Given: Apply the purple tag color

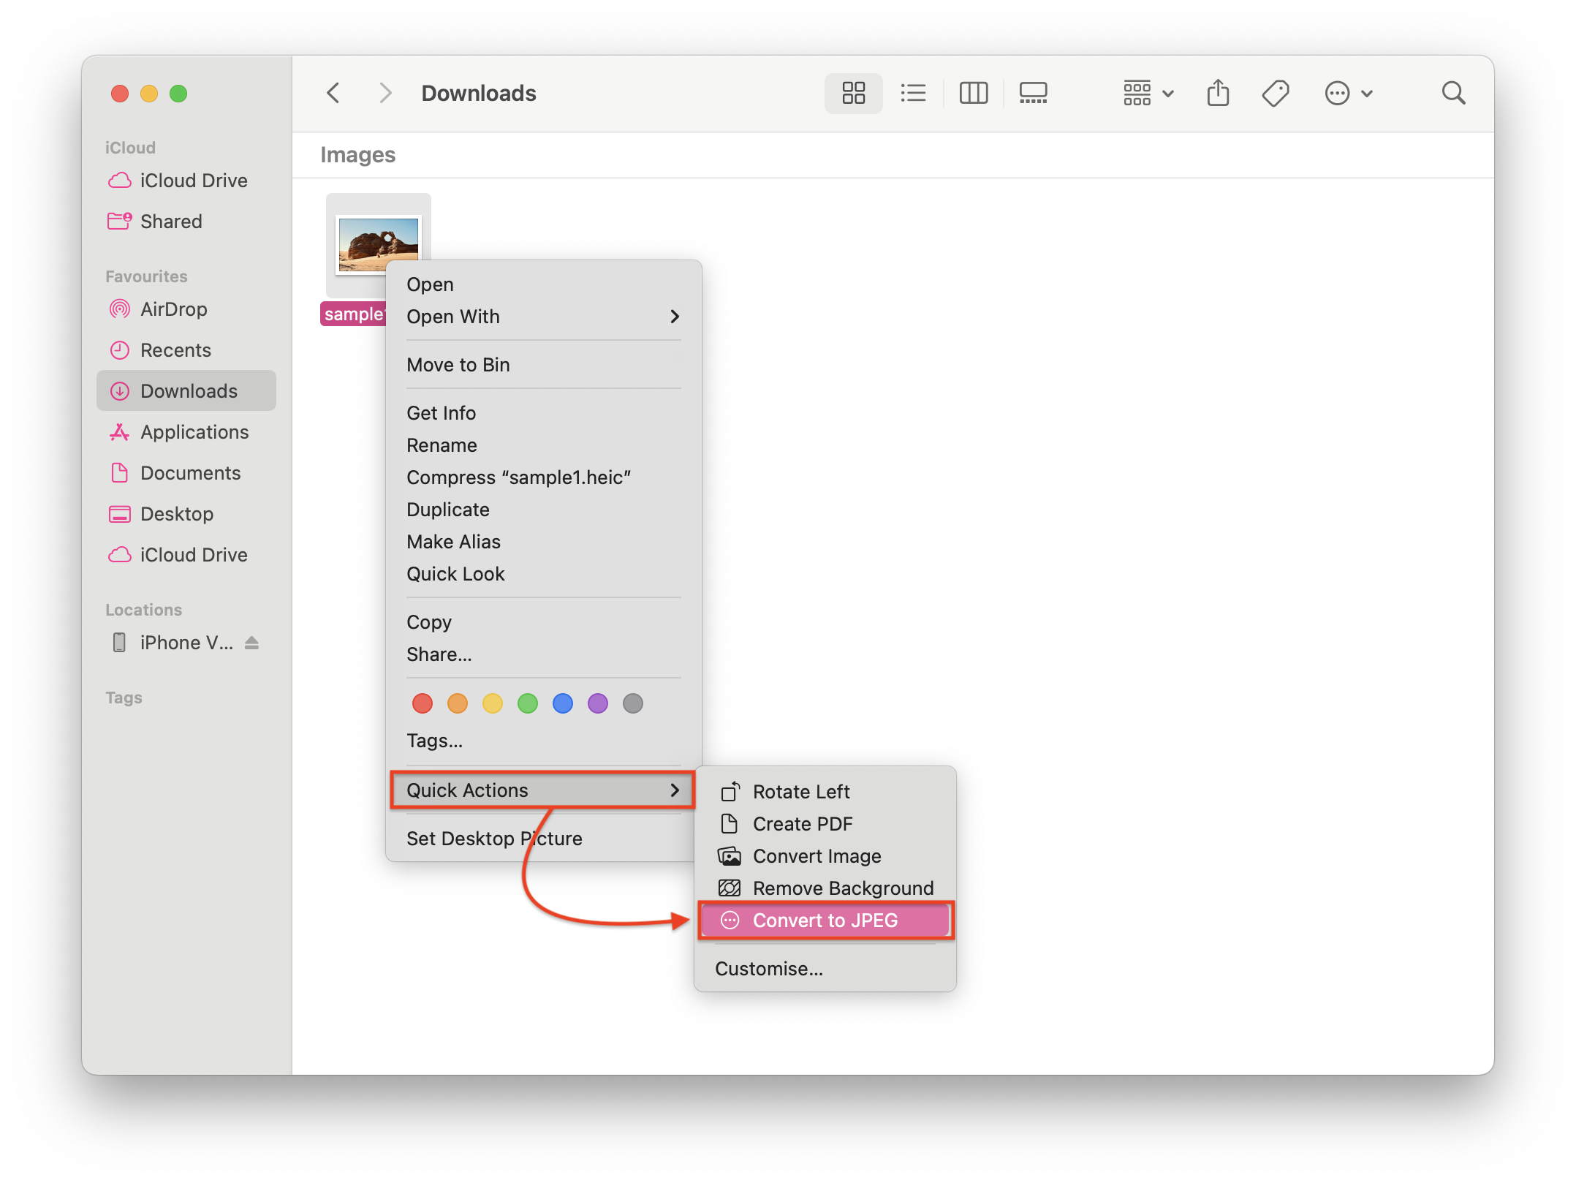Looking at the screenshot, I should coord(598,703).
